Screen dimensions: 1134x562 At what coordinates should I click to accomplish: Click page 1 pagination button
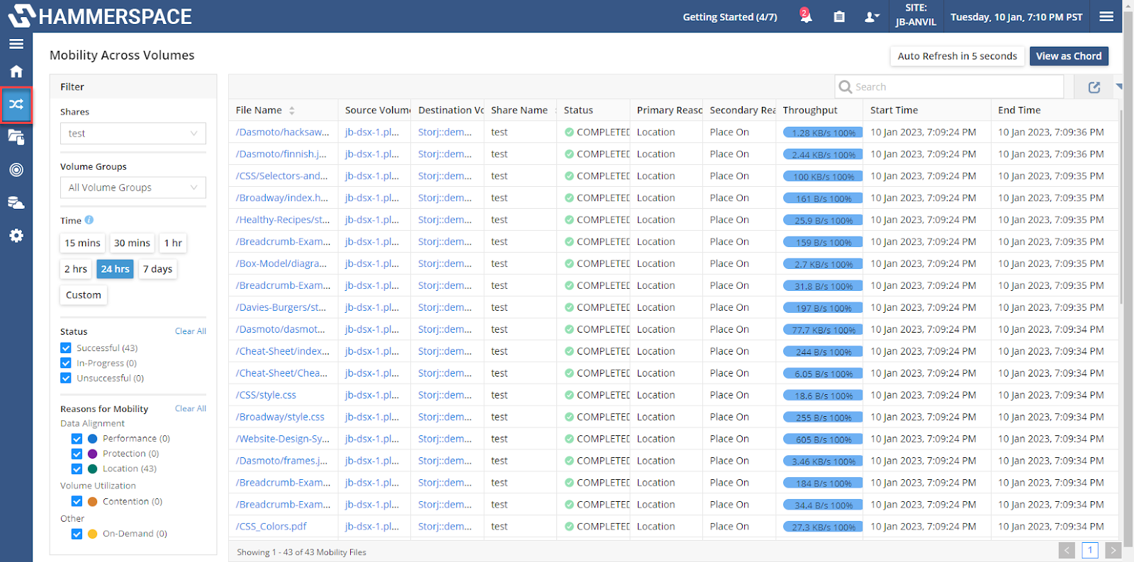coord(1090,550)
